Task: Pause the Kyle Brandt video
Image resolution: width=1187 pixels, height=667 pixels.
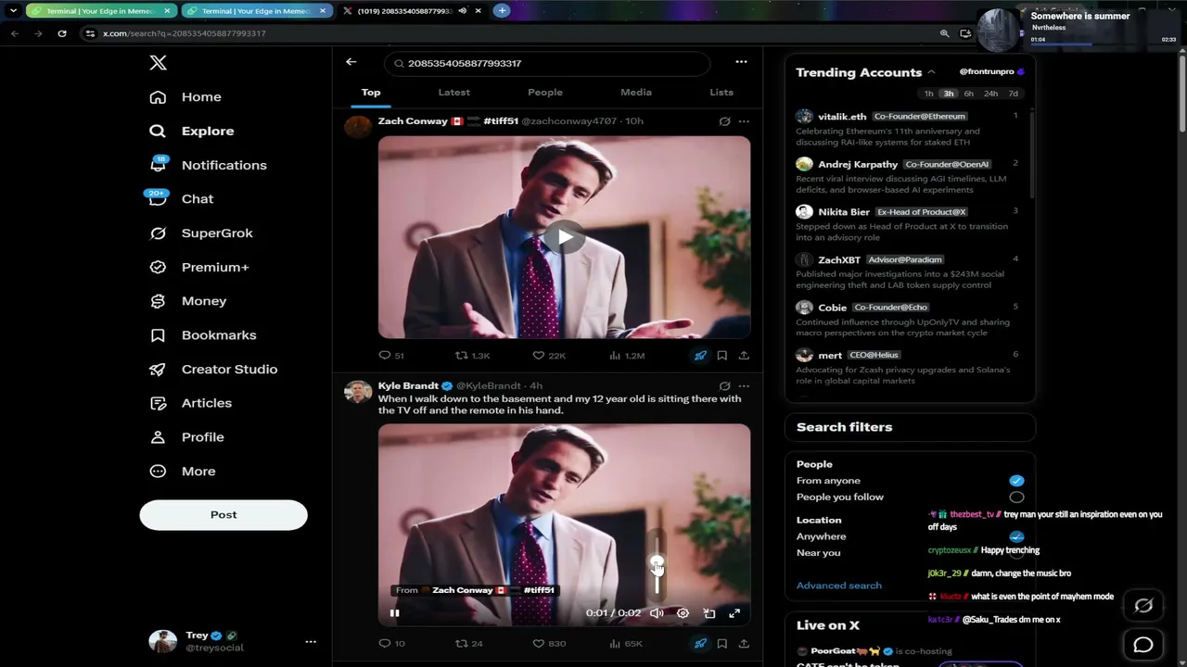Action: click(395, 613)
